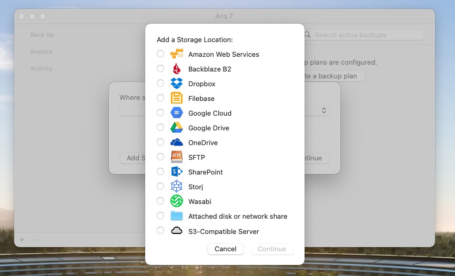Select Attached disk or network share radio button
The image size is (455, 276).
coord(160,216)
